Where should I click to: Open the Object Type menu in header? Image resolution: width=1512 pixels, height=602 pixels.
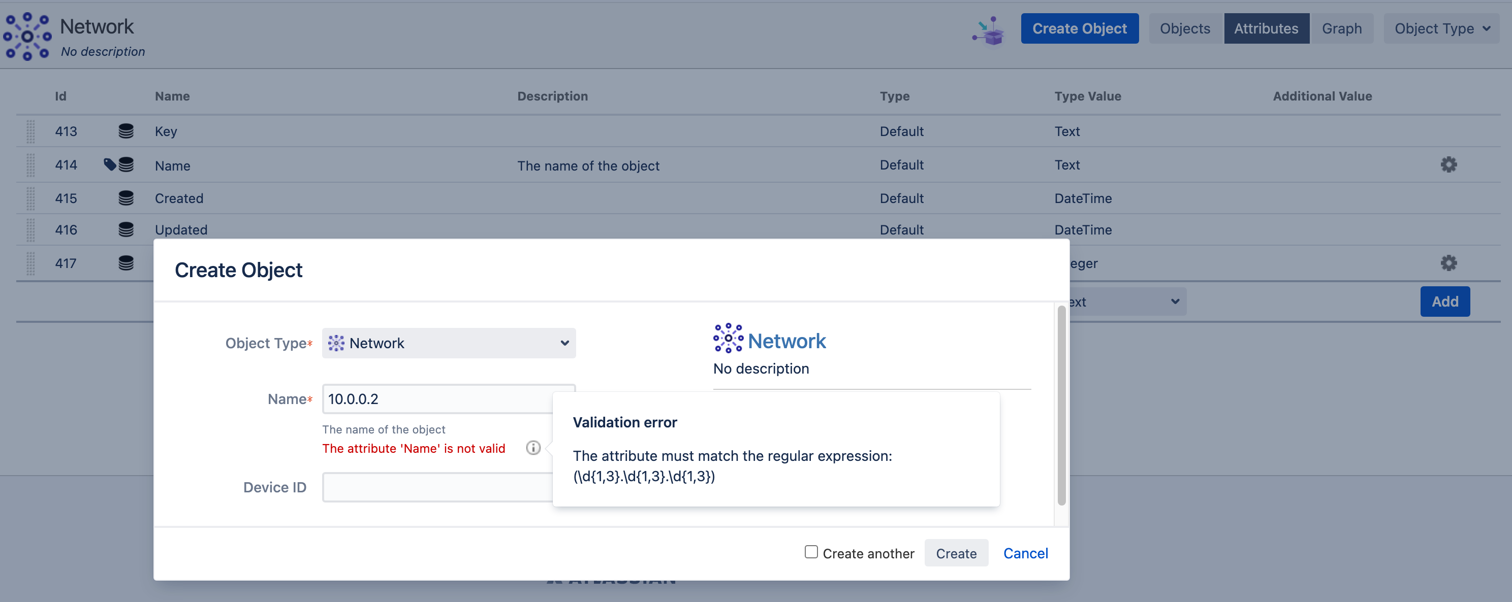click(1441, 29)
